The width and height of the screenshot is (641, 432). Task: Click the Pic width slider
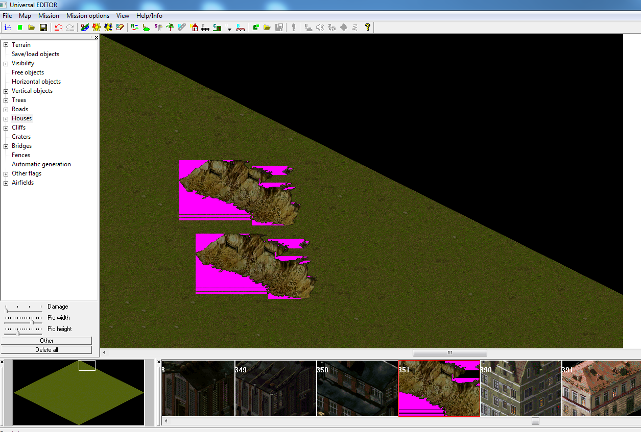(x=23, y=319)
